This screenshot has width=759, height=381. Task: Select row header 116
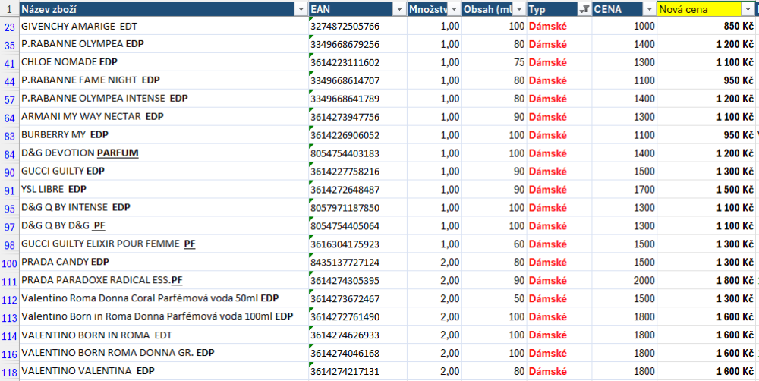(x=10, y=353)
